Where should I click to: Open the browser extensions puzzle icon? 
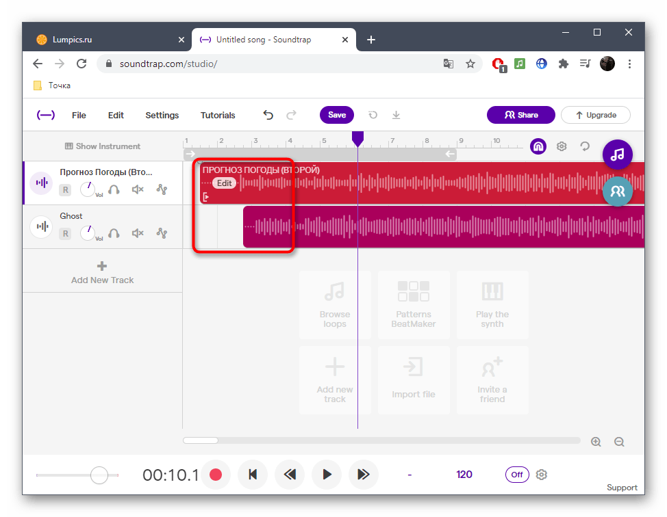coord(563,64)
